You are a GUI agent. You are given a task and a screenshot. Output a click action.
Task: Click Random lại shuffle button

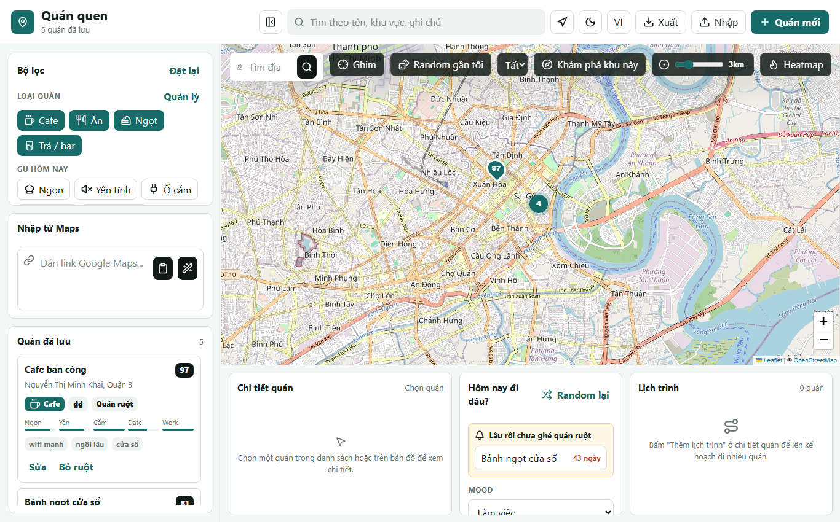[575, 395]
